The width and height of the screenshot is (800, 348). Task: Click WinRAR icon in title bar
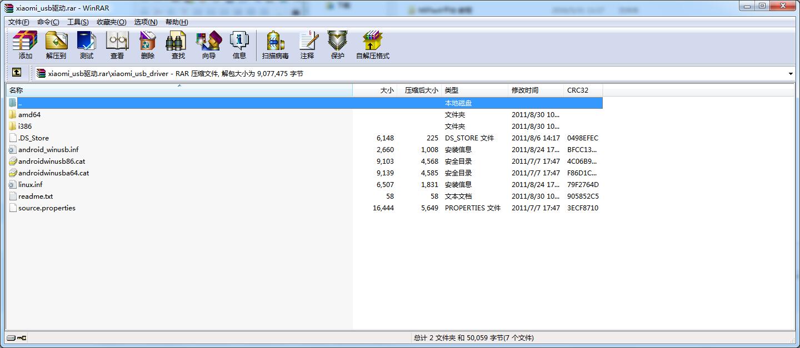9,7
